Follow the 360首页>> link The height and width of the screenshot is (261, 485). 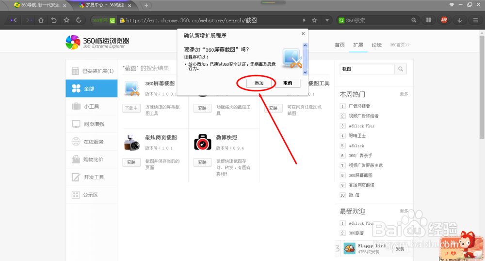399,45
